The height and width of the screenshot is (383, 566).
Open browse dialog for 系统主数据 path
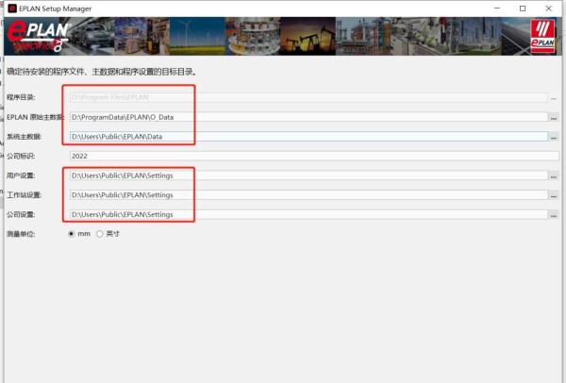(554, 137)
